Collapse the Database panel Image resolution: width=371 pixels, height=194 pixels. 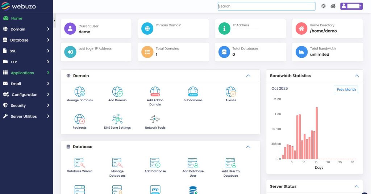pyautogui.click(x=248, y=147)
